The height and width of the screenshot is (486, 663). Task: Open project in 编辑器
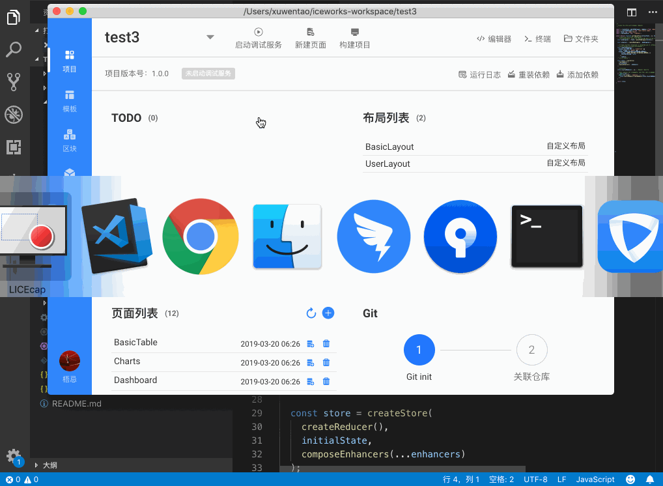pyautogui.click(x=494, y=39)
